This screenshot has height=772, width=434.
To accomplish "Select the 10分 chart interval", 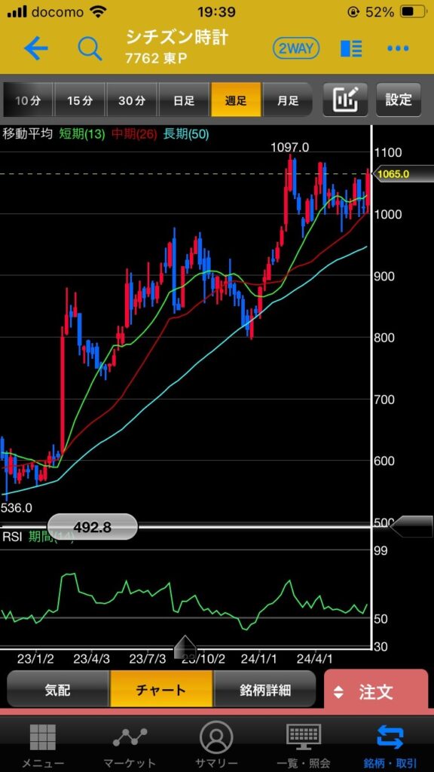I will pyautogui.click(x=28, y=100).
